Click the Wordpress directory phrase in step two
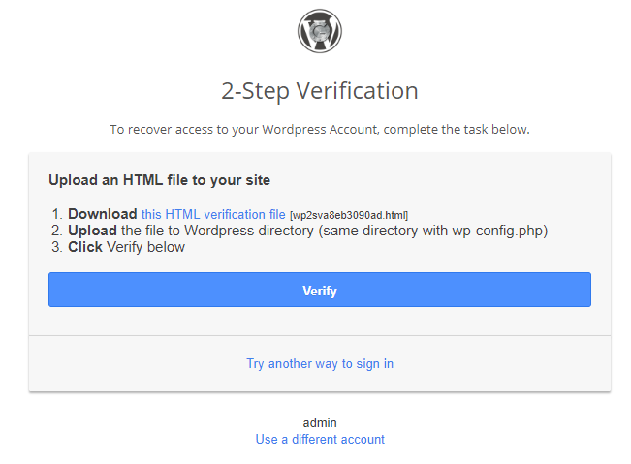The image size is (631, 464). (249, 231)
